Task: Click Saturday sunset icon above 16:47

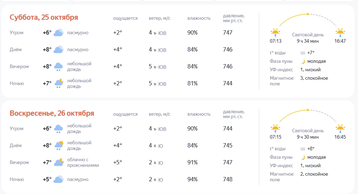Action: click(340, 33)
